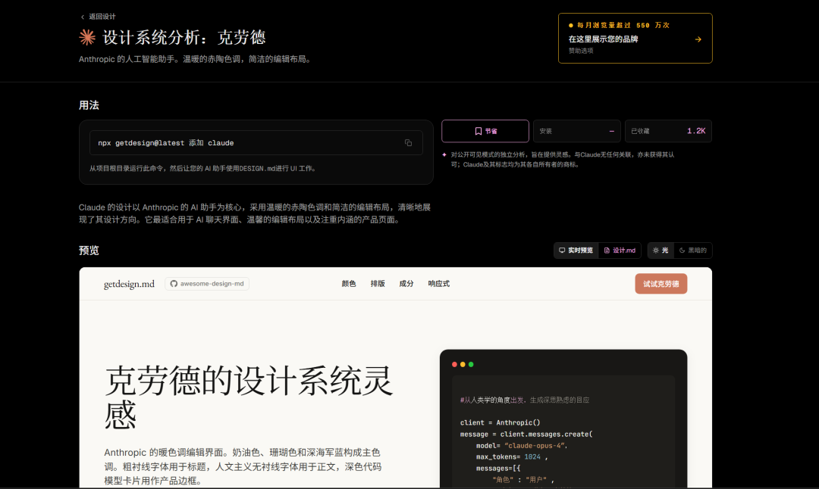Open 颜色 nav item in preview

pyautogui.click(x=349, y=284)
